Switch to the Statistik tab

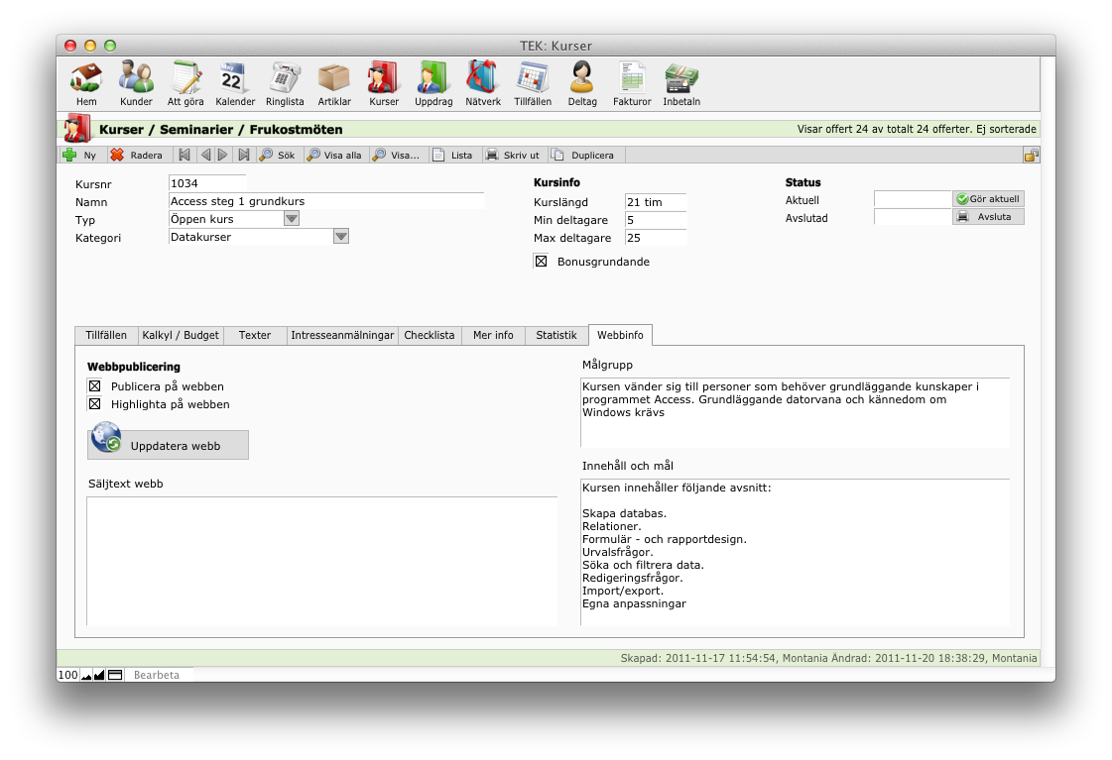point(556,335)
